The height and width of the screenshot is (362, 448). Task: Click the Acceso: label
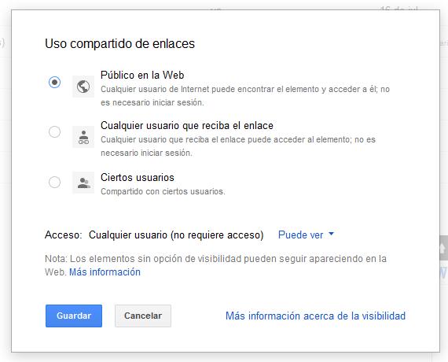tap(63, 235)
